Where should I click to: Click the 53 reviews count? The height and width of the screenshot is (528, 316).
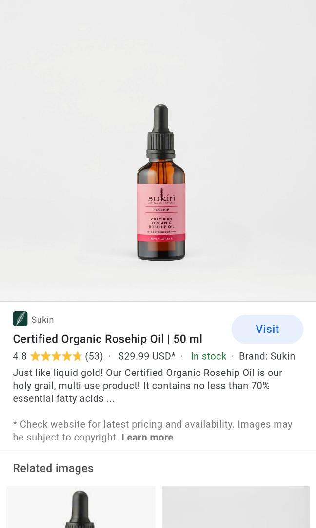click(x=94, y=356)
